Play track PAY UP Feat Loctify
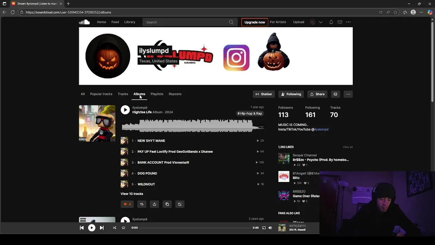Screen dimensions: 435x245 175,151
